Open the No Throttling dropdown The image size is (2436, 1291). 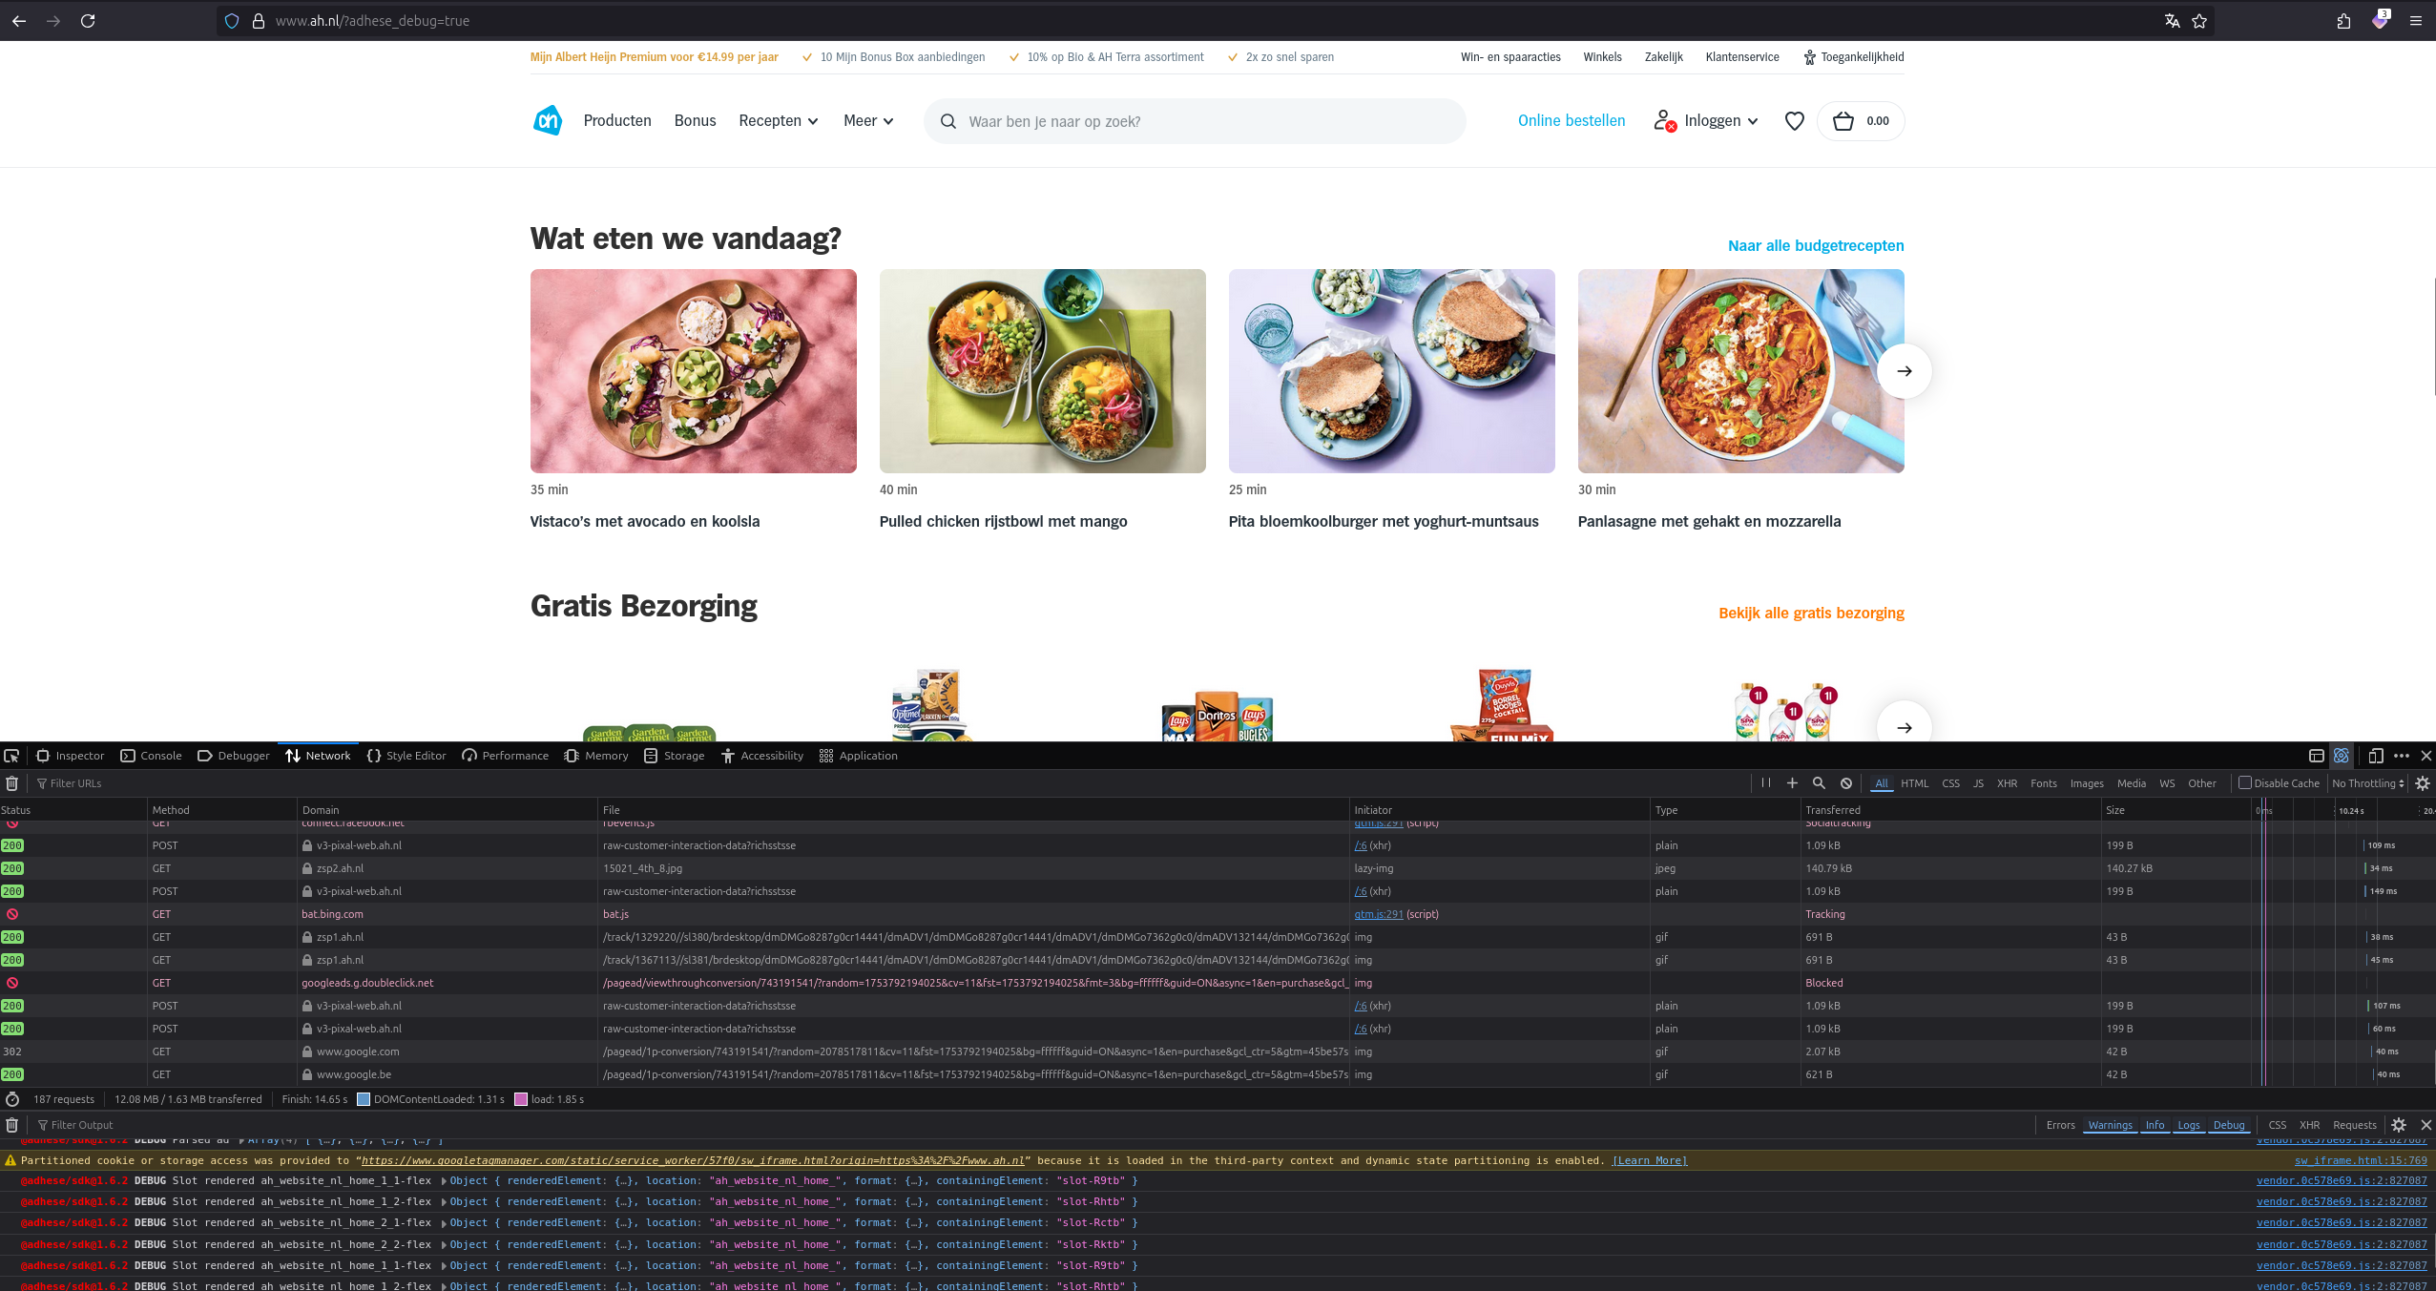(x=2368, y=783)
